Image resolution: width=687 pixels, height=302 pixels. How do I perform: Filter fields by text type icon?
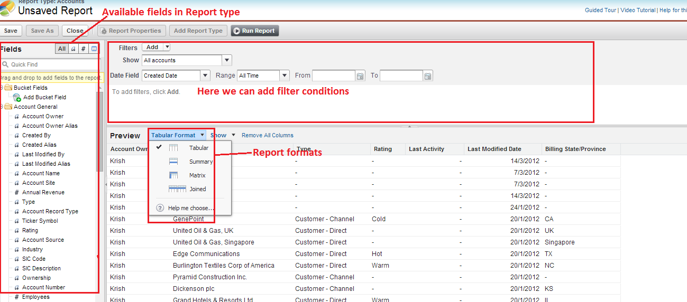(x=74, y=49)
